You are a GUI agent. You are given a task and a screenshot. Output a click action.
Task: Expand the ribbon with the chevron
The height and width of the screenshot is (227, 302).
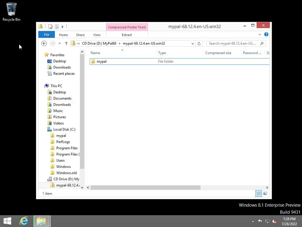(x=260, y=35)
